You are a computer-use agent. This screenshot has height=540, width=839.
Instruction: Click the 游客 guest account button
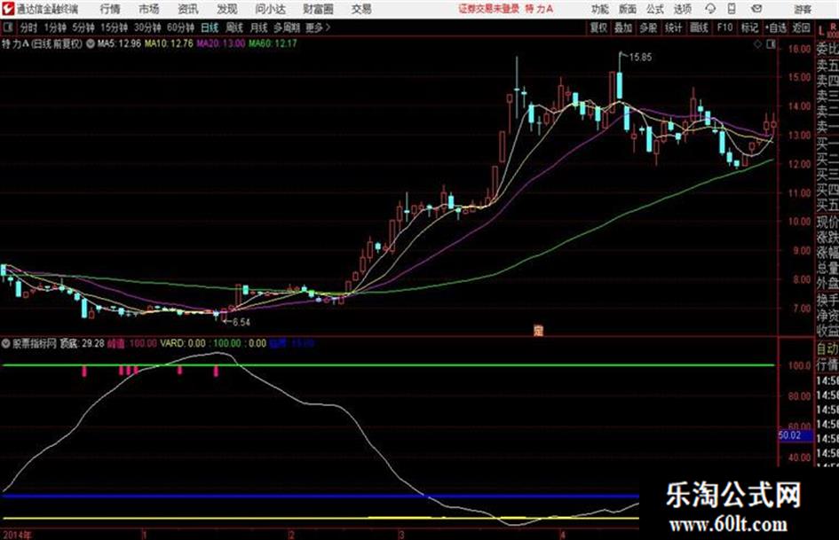[x=802, y=9]
